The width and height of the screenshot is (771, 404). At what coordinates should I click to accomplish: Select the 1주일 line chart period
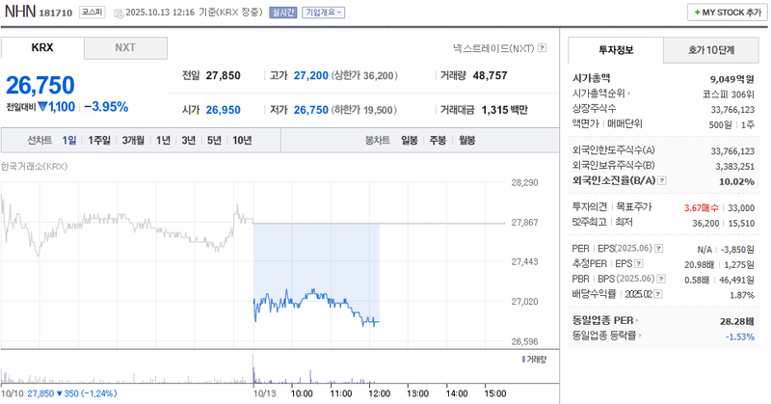pyautogui.click(x=99, y=141)
